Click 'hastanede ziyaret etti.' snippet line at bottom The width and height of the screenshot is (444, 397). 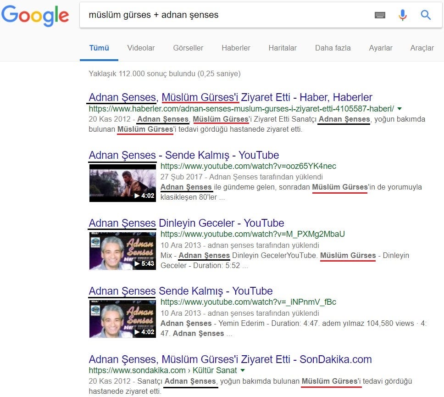pos(125,391)
